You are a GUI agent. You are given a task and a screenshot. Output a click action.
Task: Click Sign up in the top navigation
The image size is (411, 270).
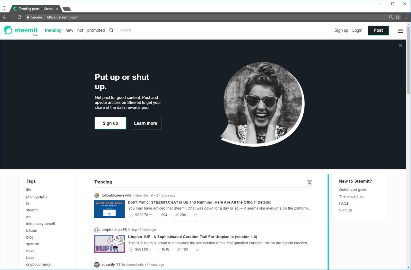coord(341,30)
